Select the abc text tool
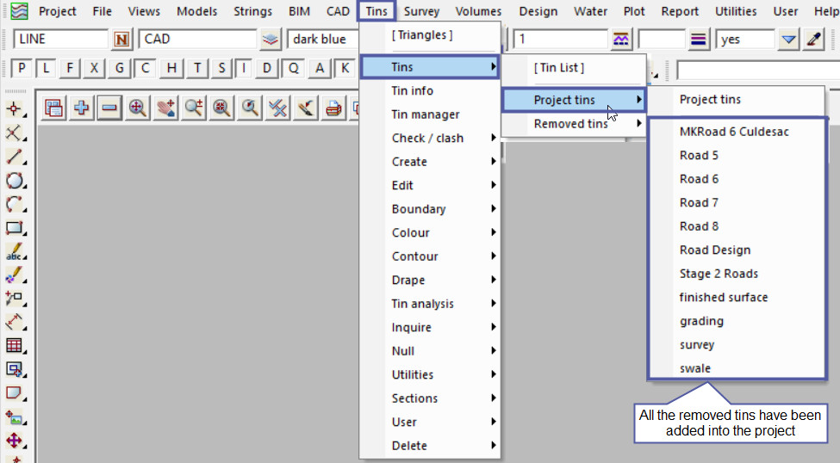This screenshot has height=463, width=840. pos(15,253)
